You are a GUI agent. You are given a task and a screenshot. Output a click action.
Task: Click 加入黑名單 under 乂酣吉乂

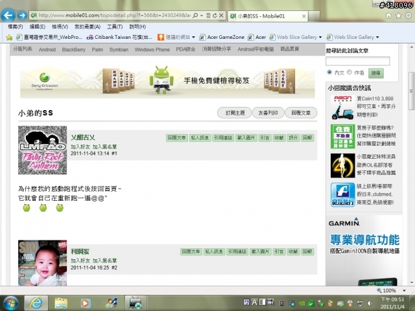click(104, 147)
